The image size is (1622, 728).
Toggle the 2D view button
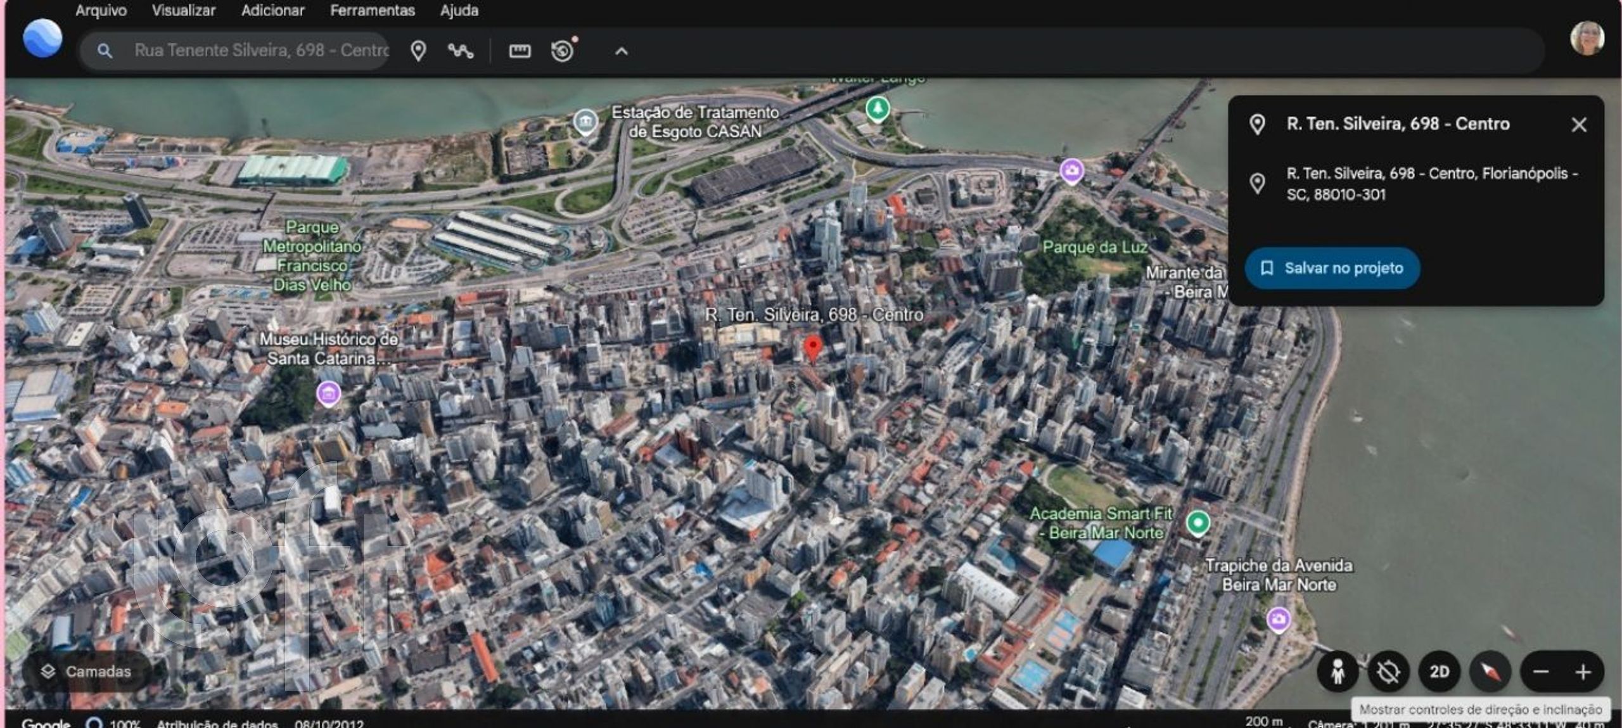click(x=1439, y=672)
